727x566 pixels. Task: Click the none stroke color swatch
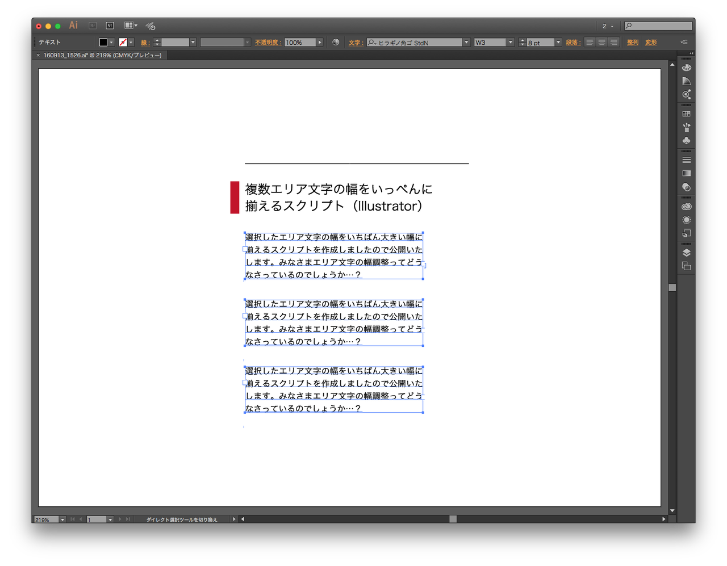123,43
